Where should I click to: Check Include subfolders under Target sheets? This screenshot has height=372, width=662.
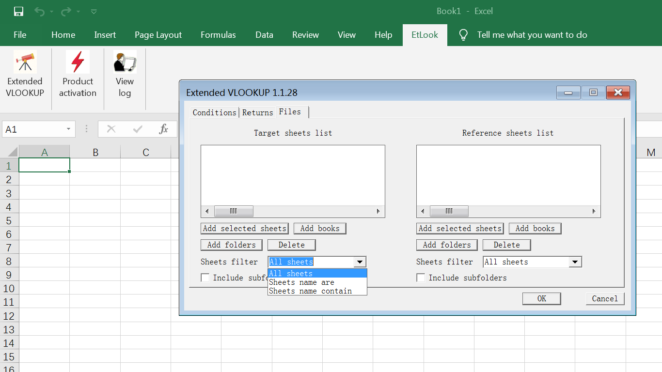click(205, 278)
